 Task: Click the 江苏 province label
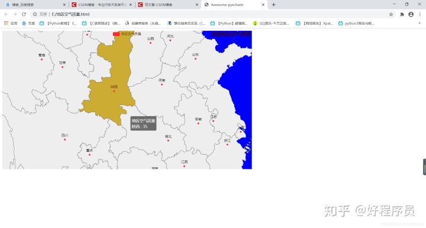coord(214,116)
